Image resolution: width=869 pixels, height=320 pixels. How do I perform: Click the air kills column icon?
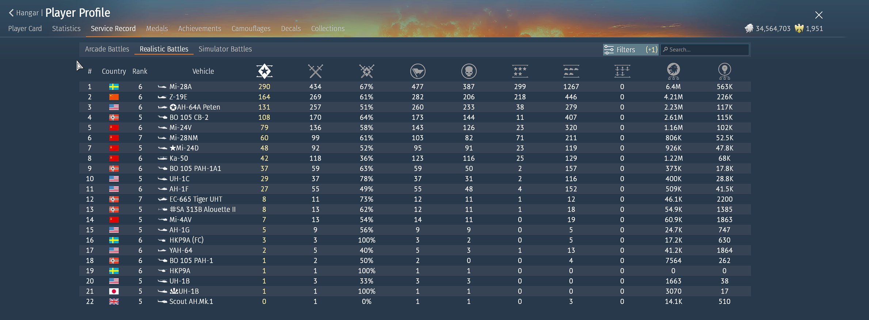coord(520,71)
